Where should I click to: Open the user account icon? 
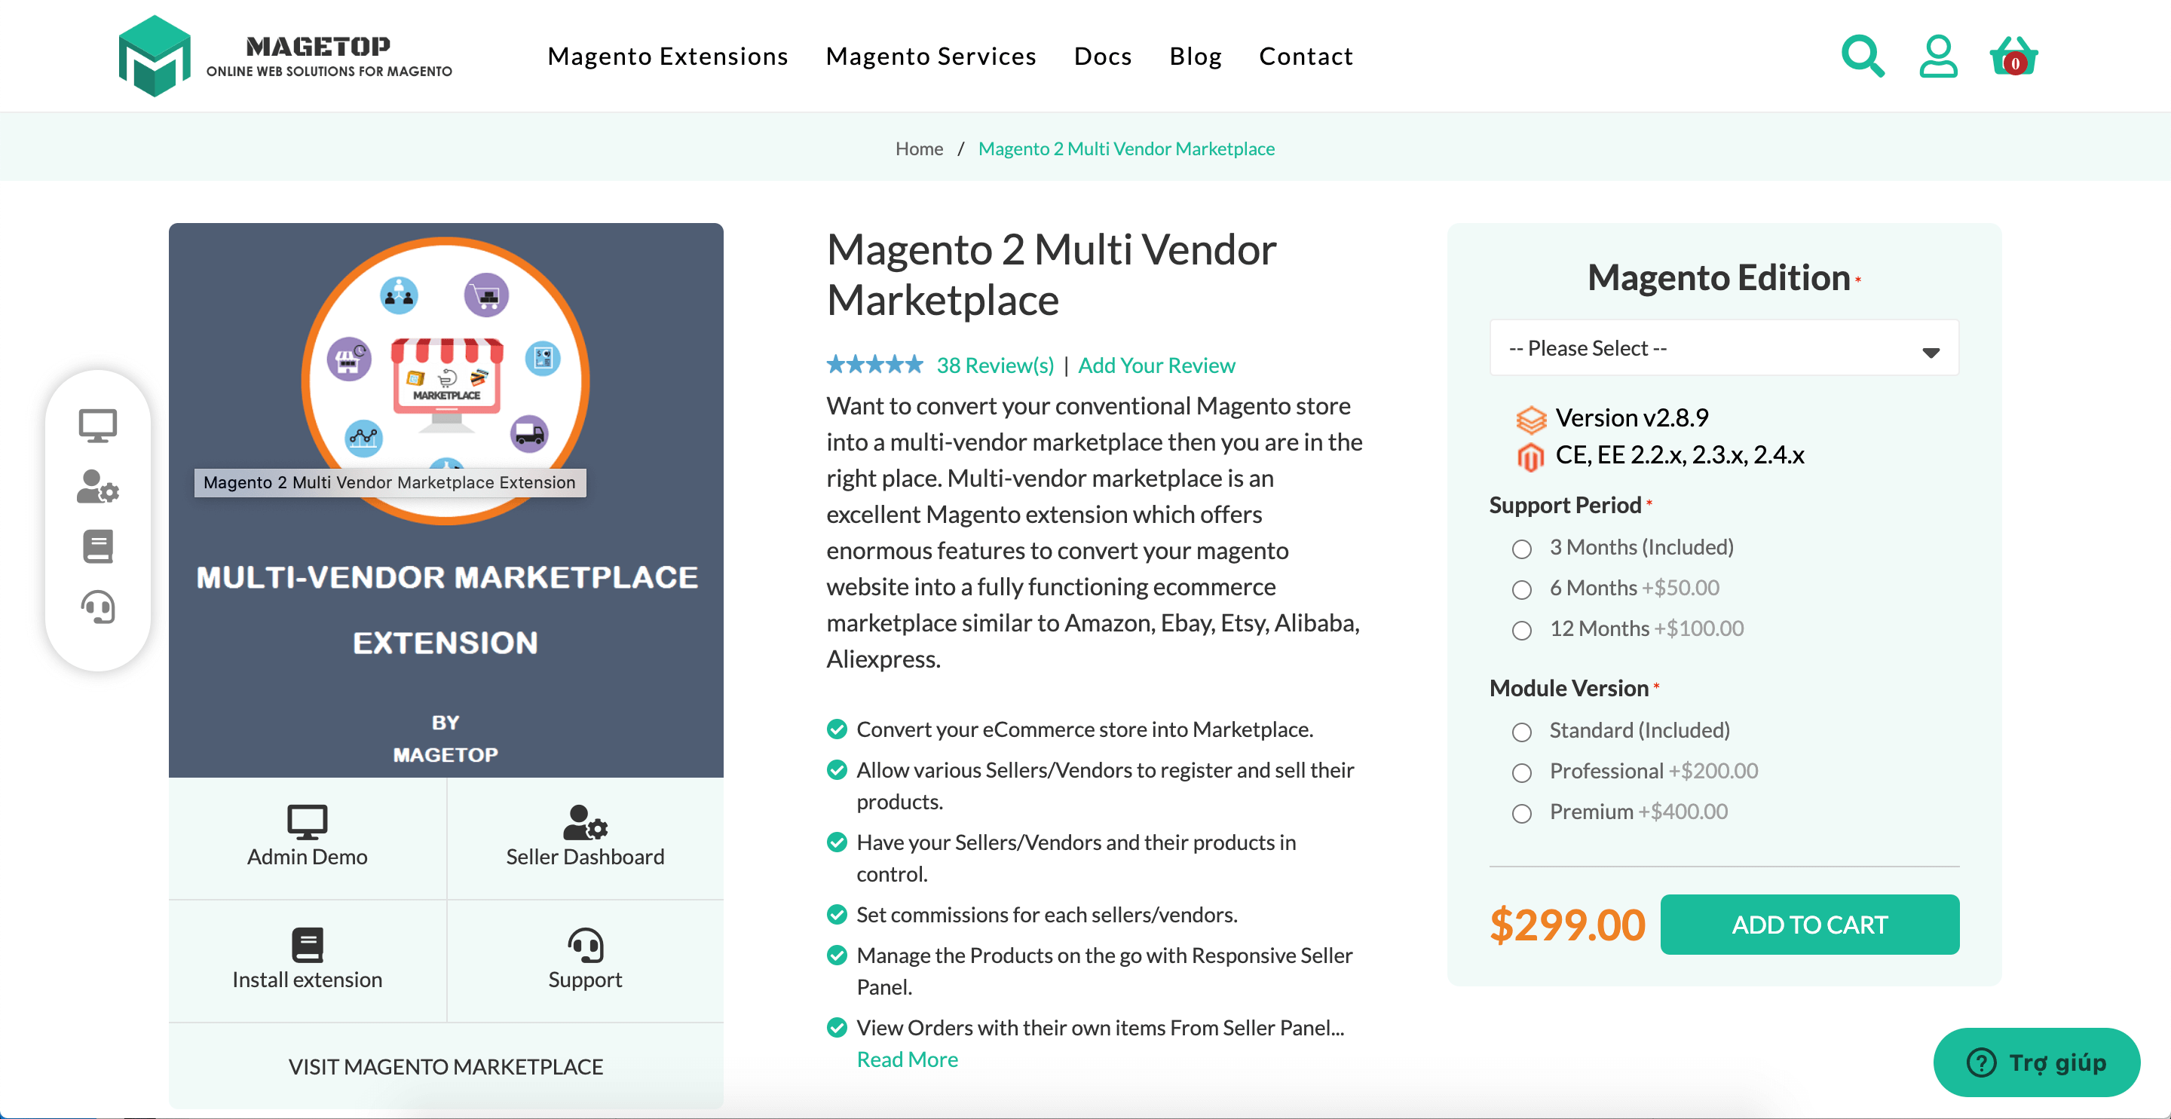pos(1938,56)
